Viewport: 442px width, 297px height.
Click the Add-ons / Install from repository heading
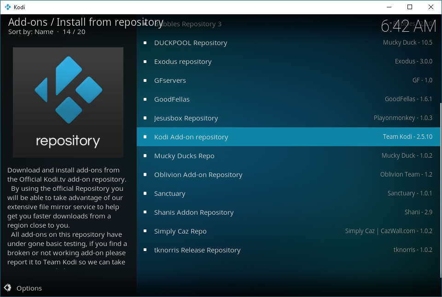[x=86, y=22]
